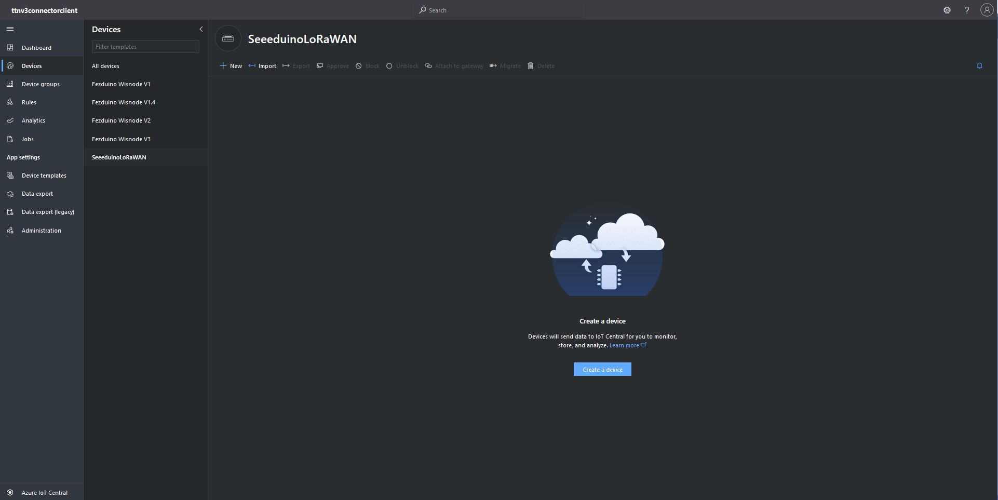Viewport: 998px width, 500px height.
Task: Navigate to Analytics
Action: click(x=33, y=120)
